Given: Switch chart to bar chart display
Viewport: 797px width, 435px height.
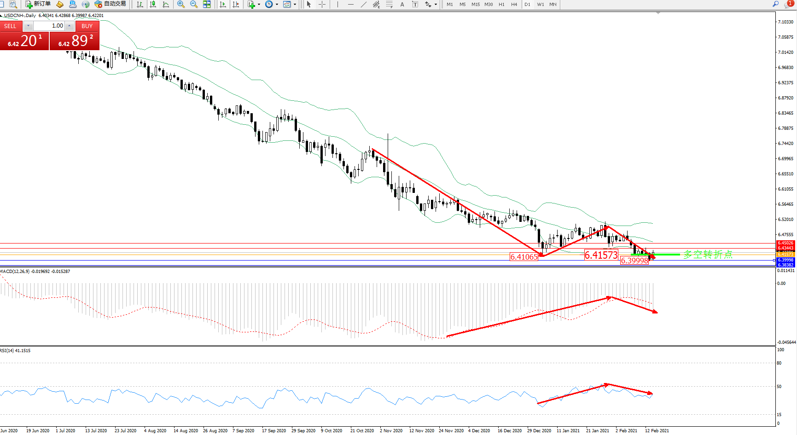Looking at the screenshot, I should pos(140,4).
